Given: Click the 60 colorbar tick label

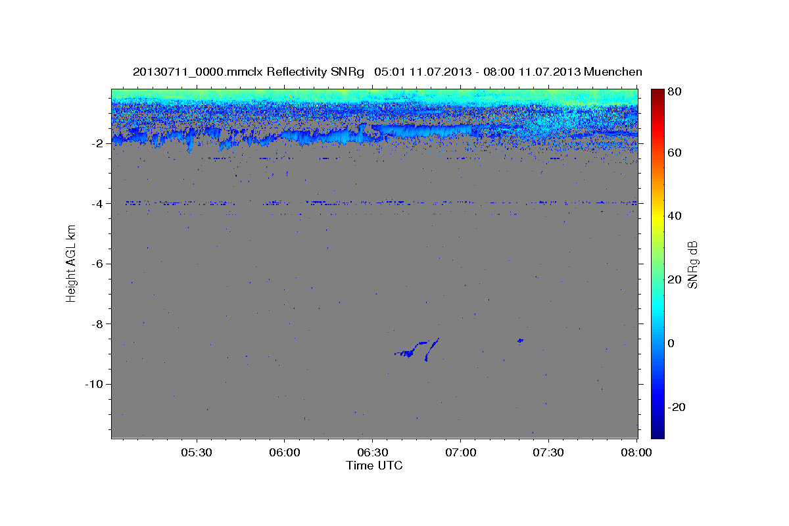Looking at the screenshot, I should (x=675, y=153).
